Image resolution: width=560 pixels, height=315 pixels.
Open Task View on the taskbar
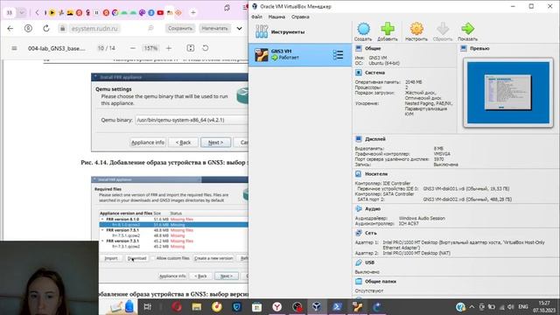click(x=147, y=306)
